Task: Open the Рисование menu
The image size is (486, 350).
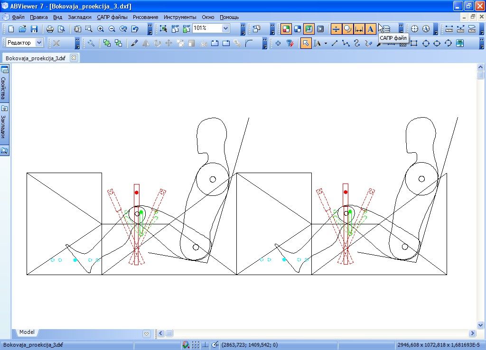Action: [x=145, y=17]
